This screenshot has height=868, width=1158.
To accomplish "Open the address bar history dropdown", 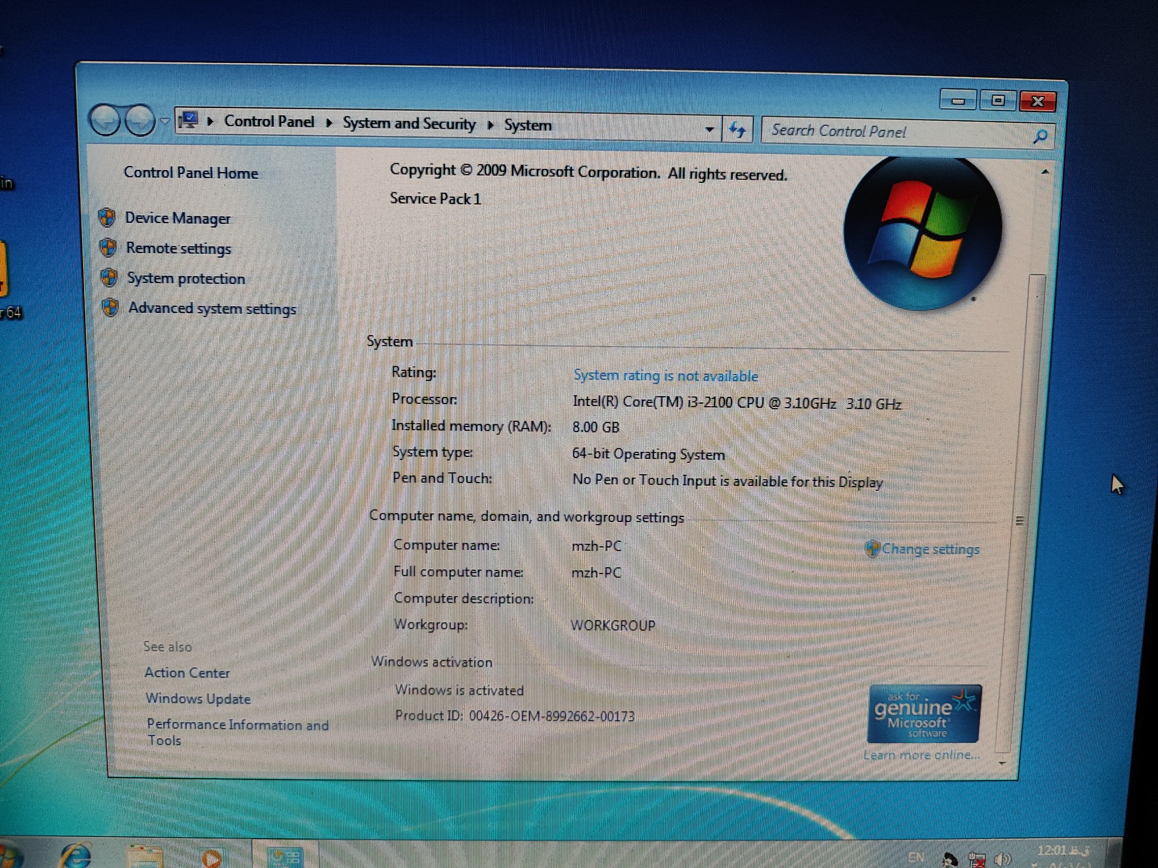I will (x=709, y=129).
